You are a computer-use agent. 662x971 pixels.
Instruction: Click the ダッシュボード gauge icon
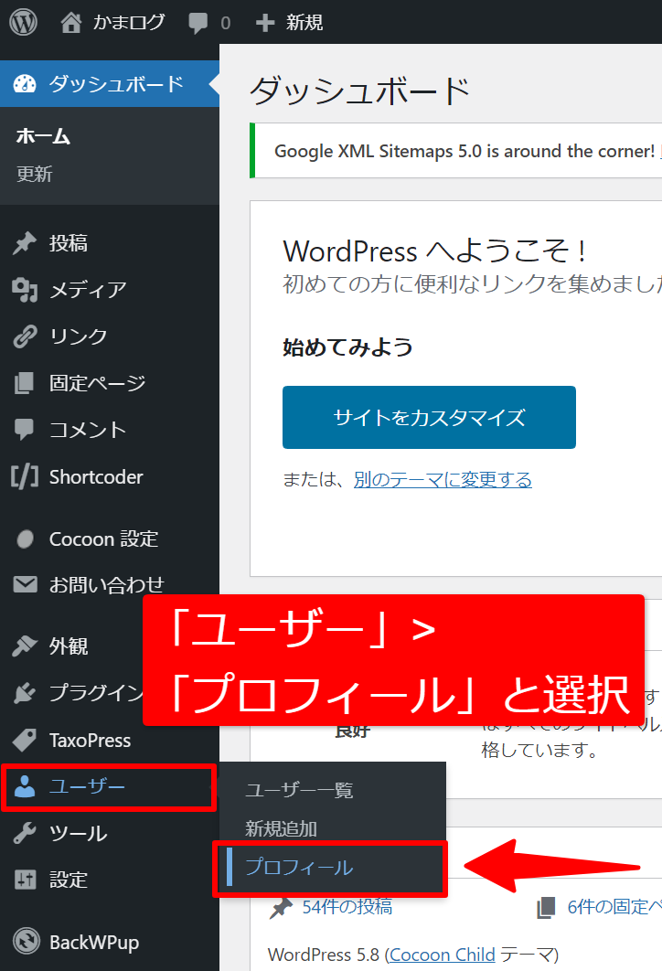coord(25,83)
